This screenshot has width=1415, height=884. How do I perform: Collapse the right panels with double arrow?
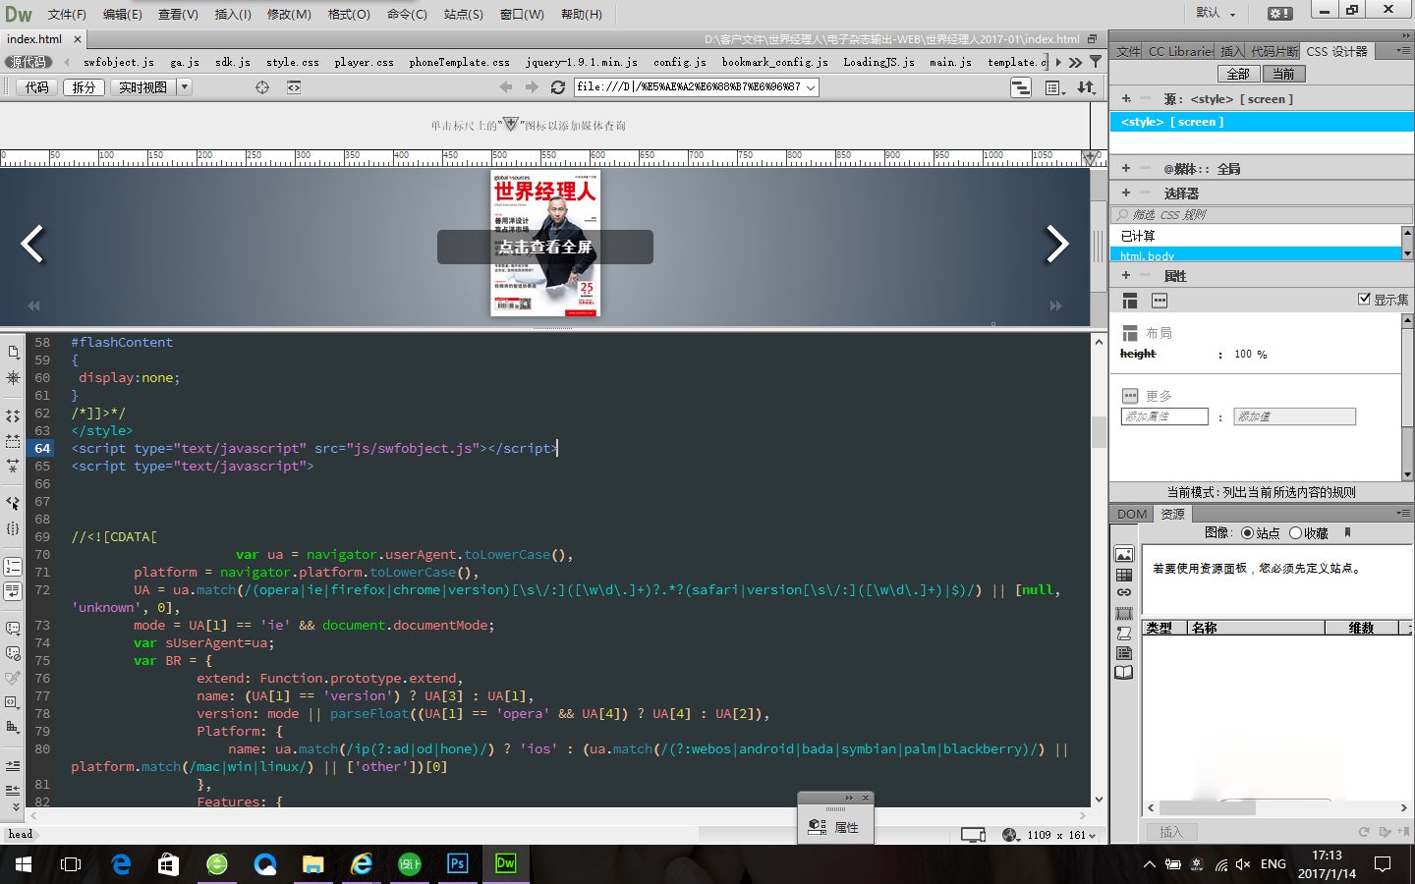[x=1405, y=35]
